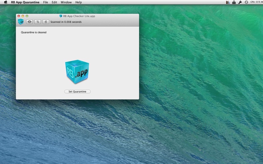Click the flashlight key icon in menu bar
This screenshot has width=263, height=164.
point(240,2)
